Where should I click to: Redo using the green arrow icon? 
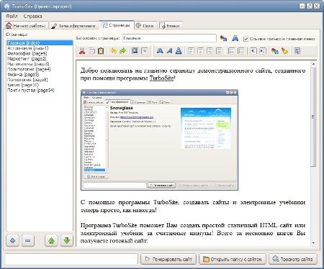tap(122, 51)
